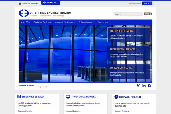Follow the Areas of Expertise link
171x114 pixels.
coord(73,111)
